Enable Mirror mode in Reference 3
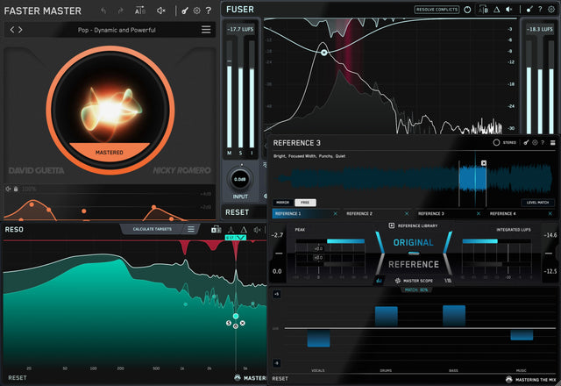Screen dimensions: 561x386 coord(283,202)
